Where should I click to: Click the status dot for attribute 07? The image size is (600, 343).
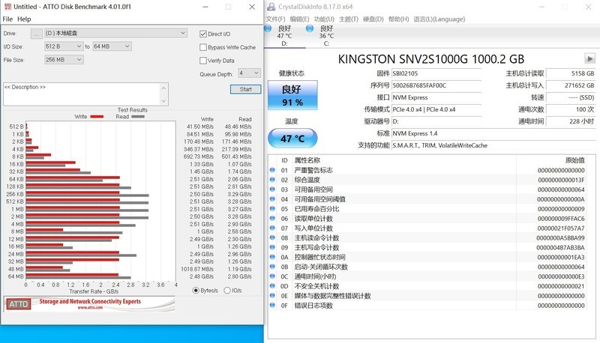(x=272, y=228)
